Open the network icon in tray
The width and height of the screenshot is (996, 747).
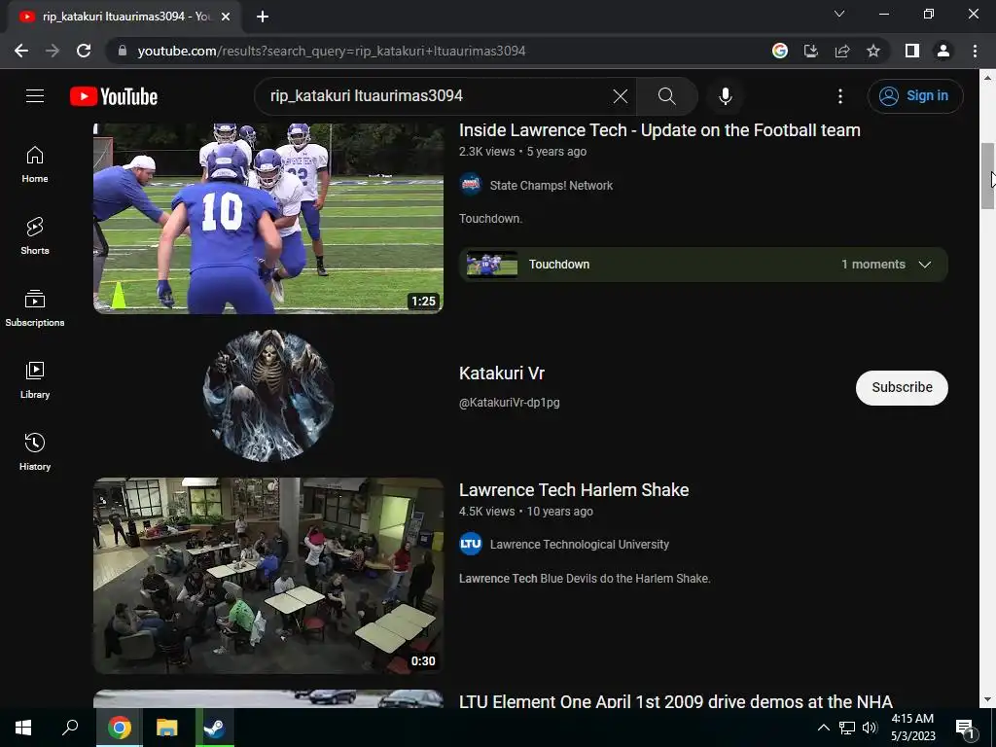tap(847, 728)
